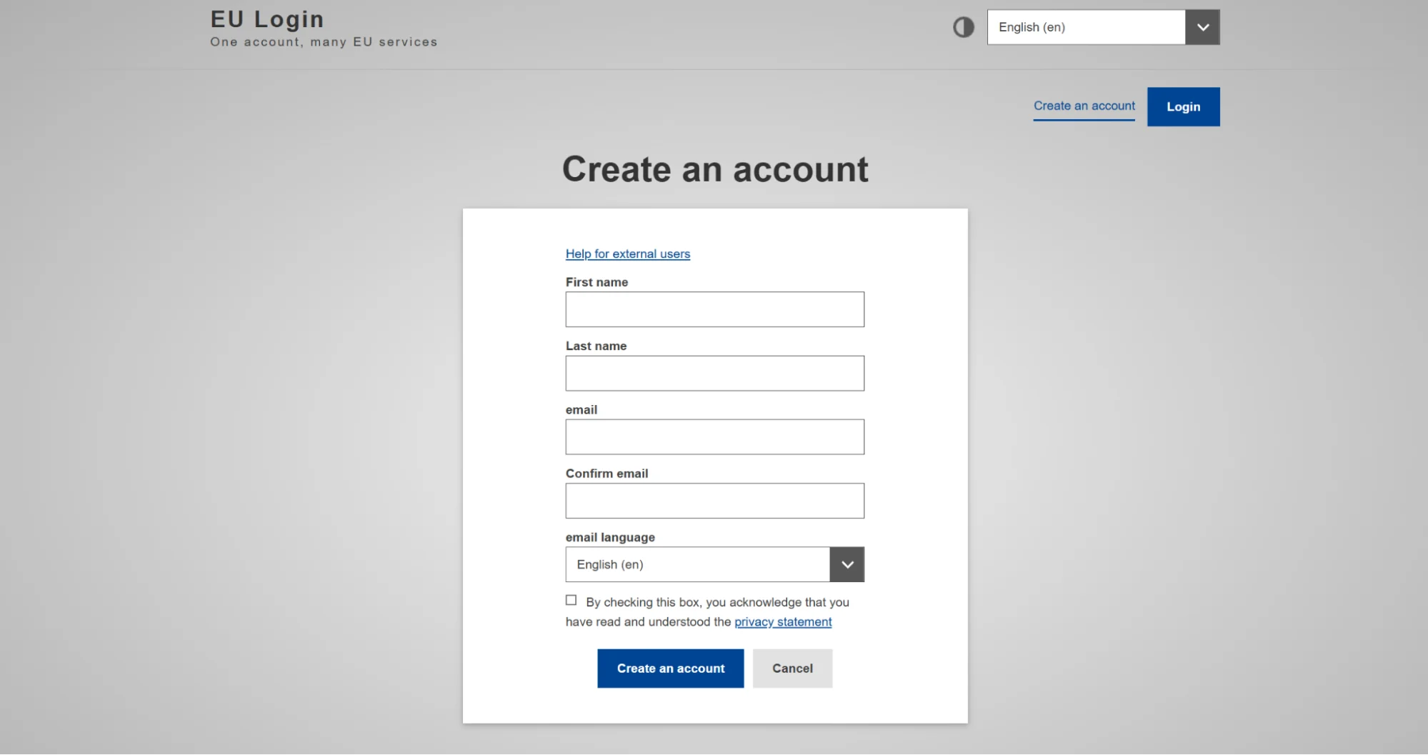
Task: Open the Create an account tab link
Action: [x=1084, y=106]
